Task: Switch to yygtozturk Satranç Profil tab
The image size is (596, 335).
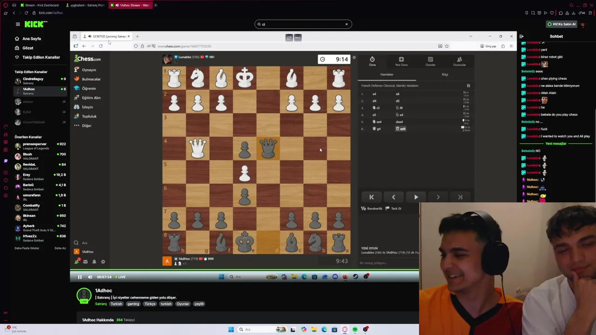Action: click(x=85, y=5)
